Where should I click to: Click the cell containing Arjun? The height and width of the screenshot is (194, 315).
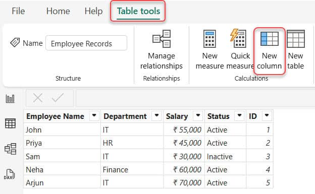[x=62, y=182]
